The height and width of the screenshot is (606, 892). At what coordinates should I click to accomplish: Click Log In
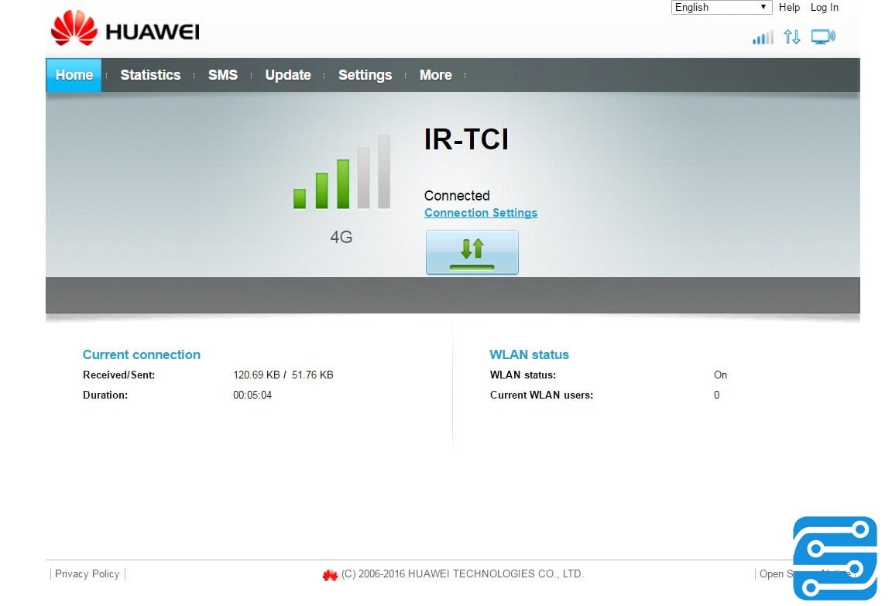(x=823, y=7)
